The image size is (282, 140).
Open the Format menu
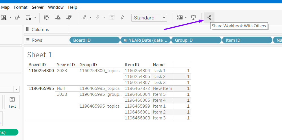pyautogui.click(x=21, y=7)
